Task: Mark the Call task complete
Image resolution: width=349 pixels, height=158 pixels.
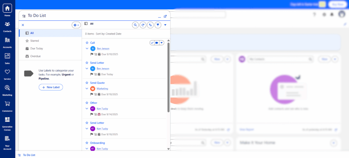Action: click(x=152, y=42)
